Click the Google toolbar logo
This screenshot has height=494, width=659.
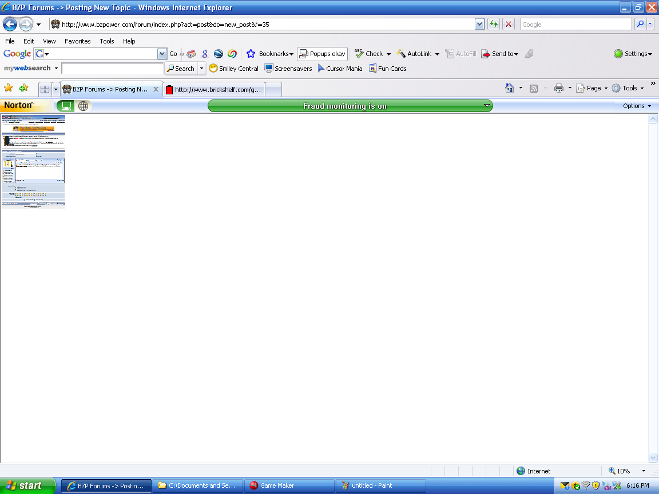(x=17, y=54)
